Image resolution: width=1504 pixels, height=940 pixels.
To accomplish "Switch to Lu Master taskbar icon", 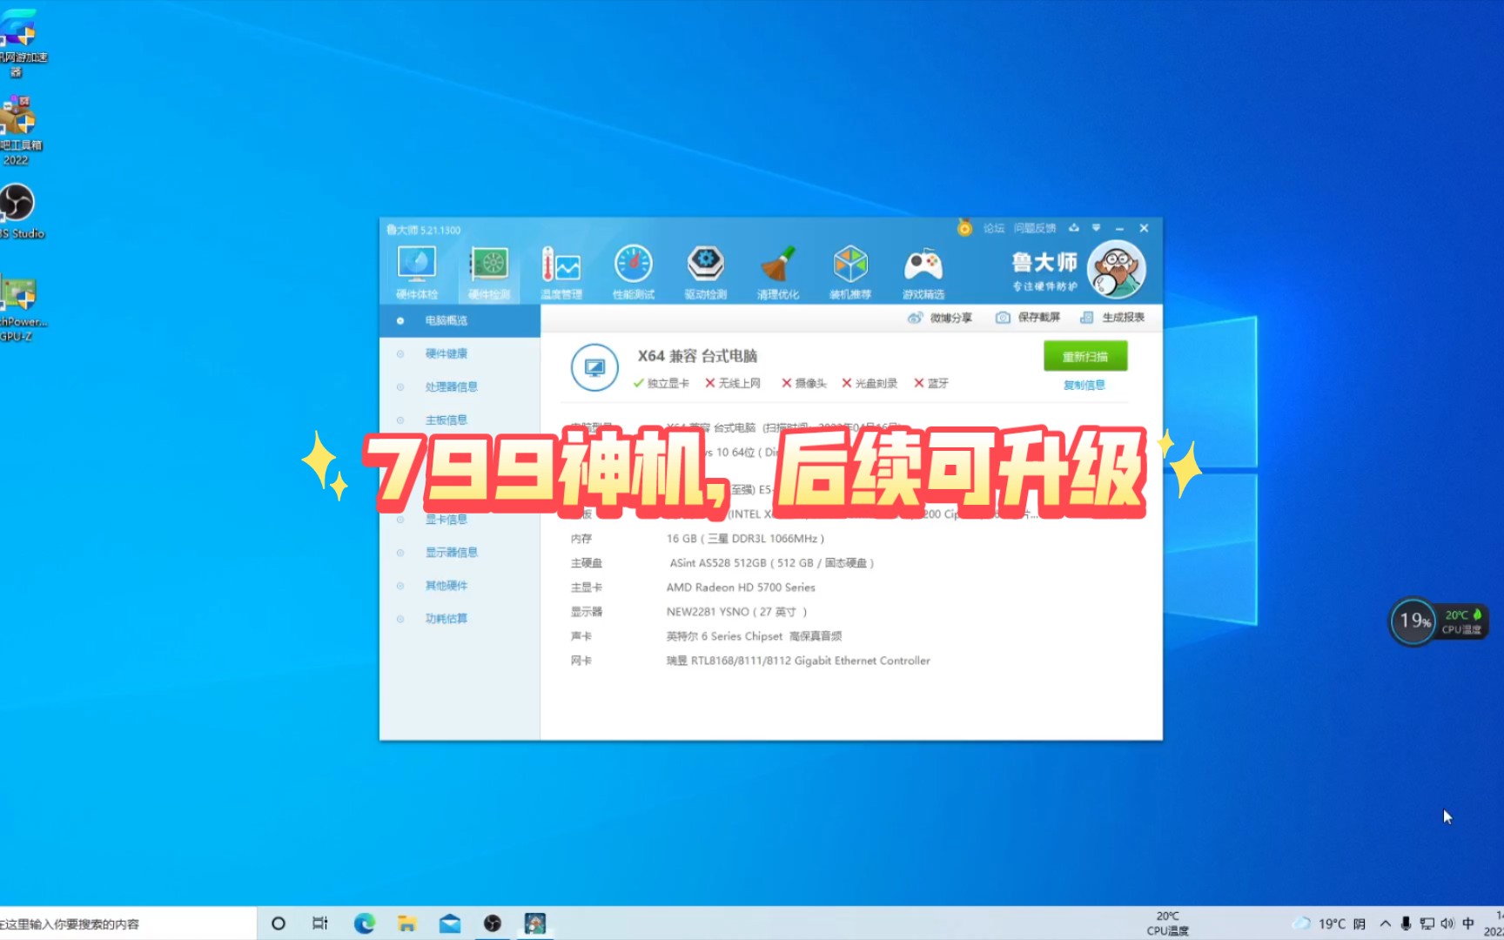I will (x=535, y=923).
